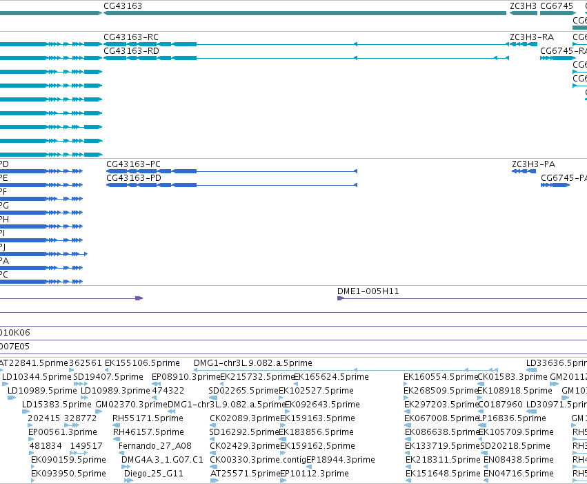Open EST EK067008.5prime
587x484 pixels.
tap(441, 418)
